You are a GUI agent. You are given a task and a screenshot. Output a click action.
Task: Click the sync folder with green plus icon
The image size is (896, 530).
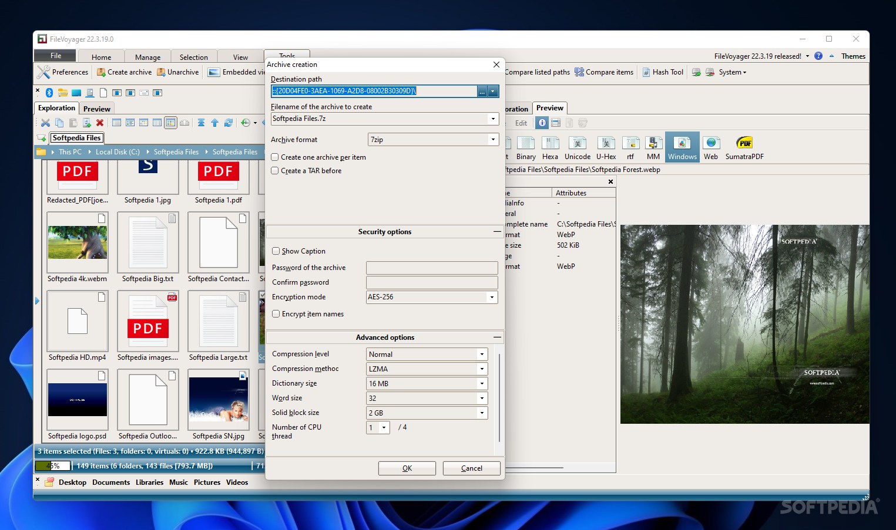click(x=86, y=123)
